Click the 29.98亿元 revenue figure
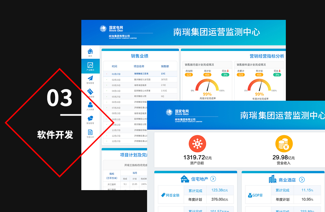Image resolution: width=325 pixels, height=212 pixels. click(x=284, y=158)
